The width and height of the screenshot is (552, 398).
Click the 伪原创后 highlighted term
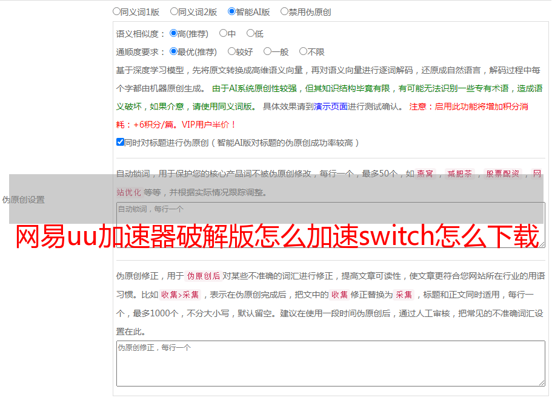click(204, 276)
